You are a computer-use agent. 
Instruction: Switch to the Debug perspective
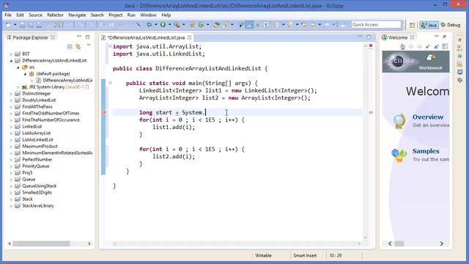pyautogui.click(x=451, y=25)
